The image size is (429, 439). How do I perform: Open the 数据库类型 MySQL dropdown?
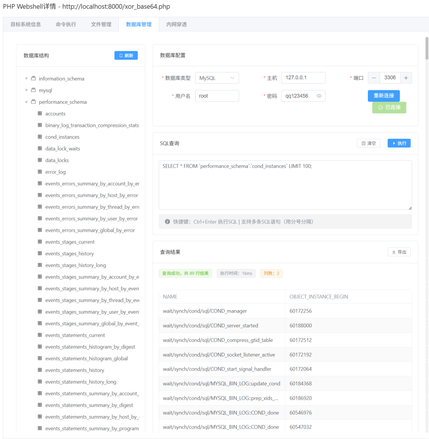(x=217, y=78)
